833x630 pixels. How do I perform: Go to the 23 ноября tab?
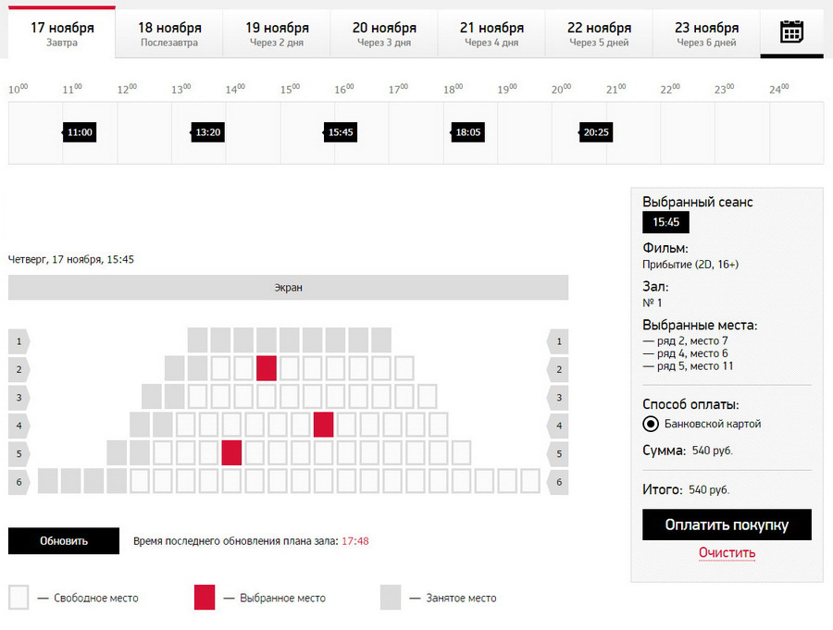tap(706, 33)
